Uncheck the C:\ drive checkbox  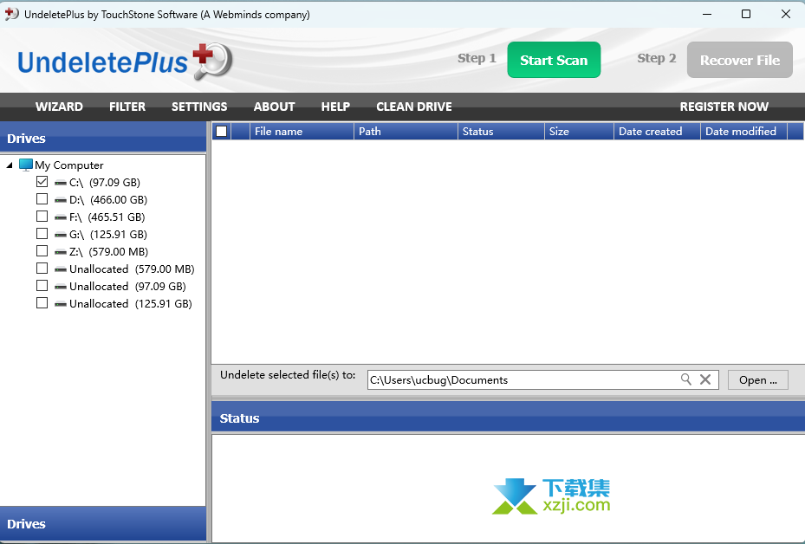(x=42, y=182)
